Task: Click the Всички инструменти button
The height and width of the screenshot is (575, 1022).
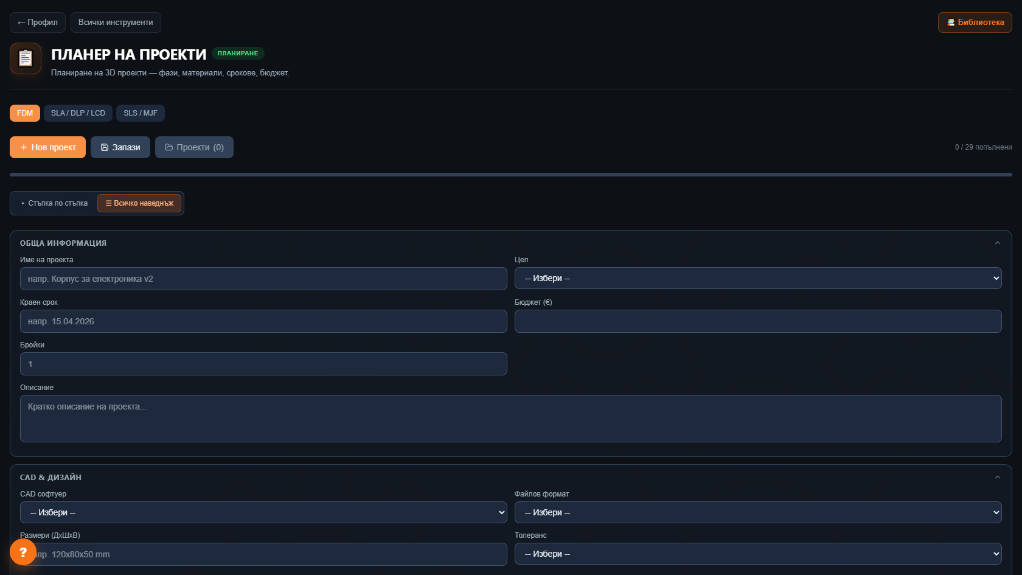Action: coord(116,23)
